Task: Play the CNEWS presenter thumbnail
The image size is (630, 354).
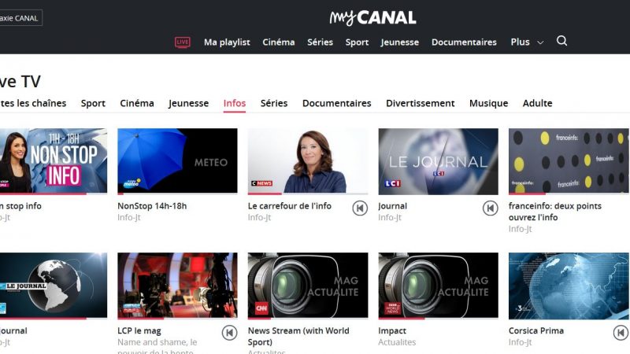Action: (308, 160)
